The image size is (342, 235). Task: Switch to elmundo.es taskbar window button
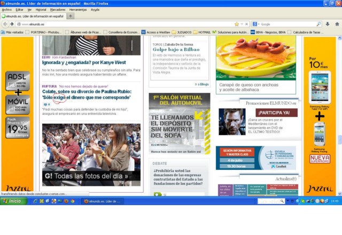[x=103, y=201]
